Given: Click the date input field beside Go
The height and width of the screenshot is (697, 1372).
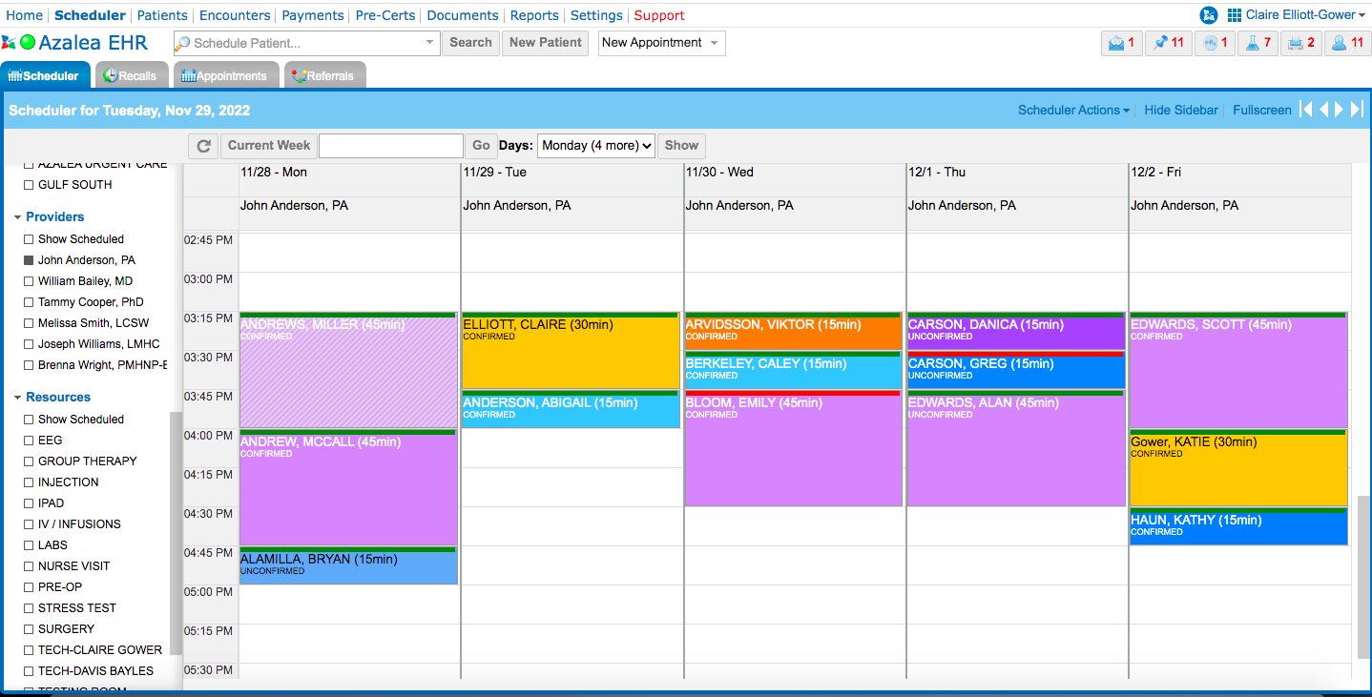Looking at the screenshot, I should (x=390, y=146).
